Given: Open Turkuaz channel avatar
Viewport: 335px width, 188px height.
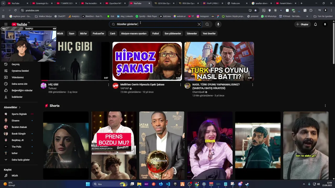Looking at the screenshot, I should 43,86.
